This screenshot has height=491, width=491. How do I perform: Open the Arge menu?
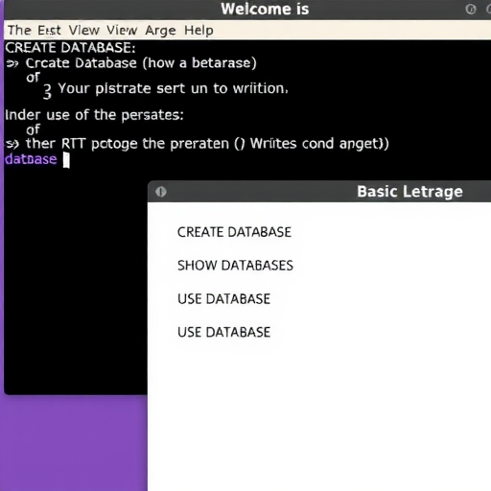pos(160,31)
